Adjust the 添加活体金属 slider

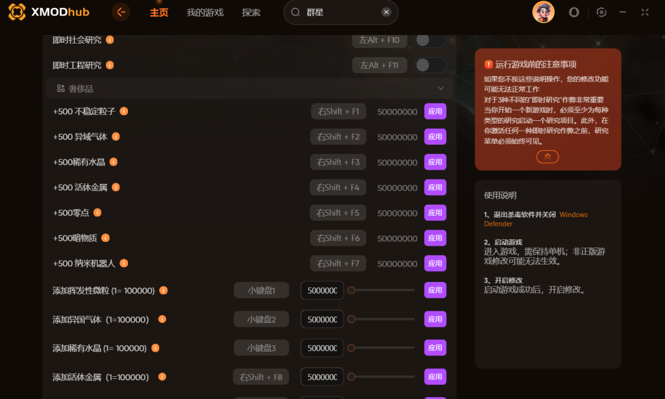pos(381,376)
